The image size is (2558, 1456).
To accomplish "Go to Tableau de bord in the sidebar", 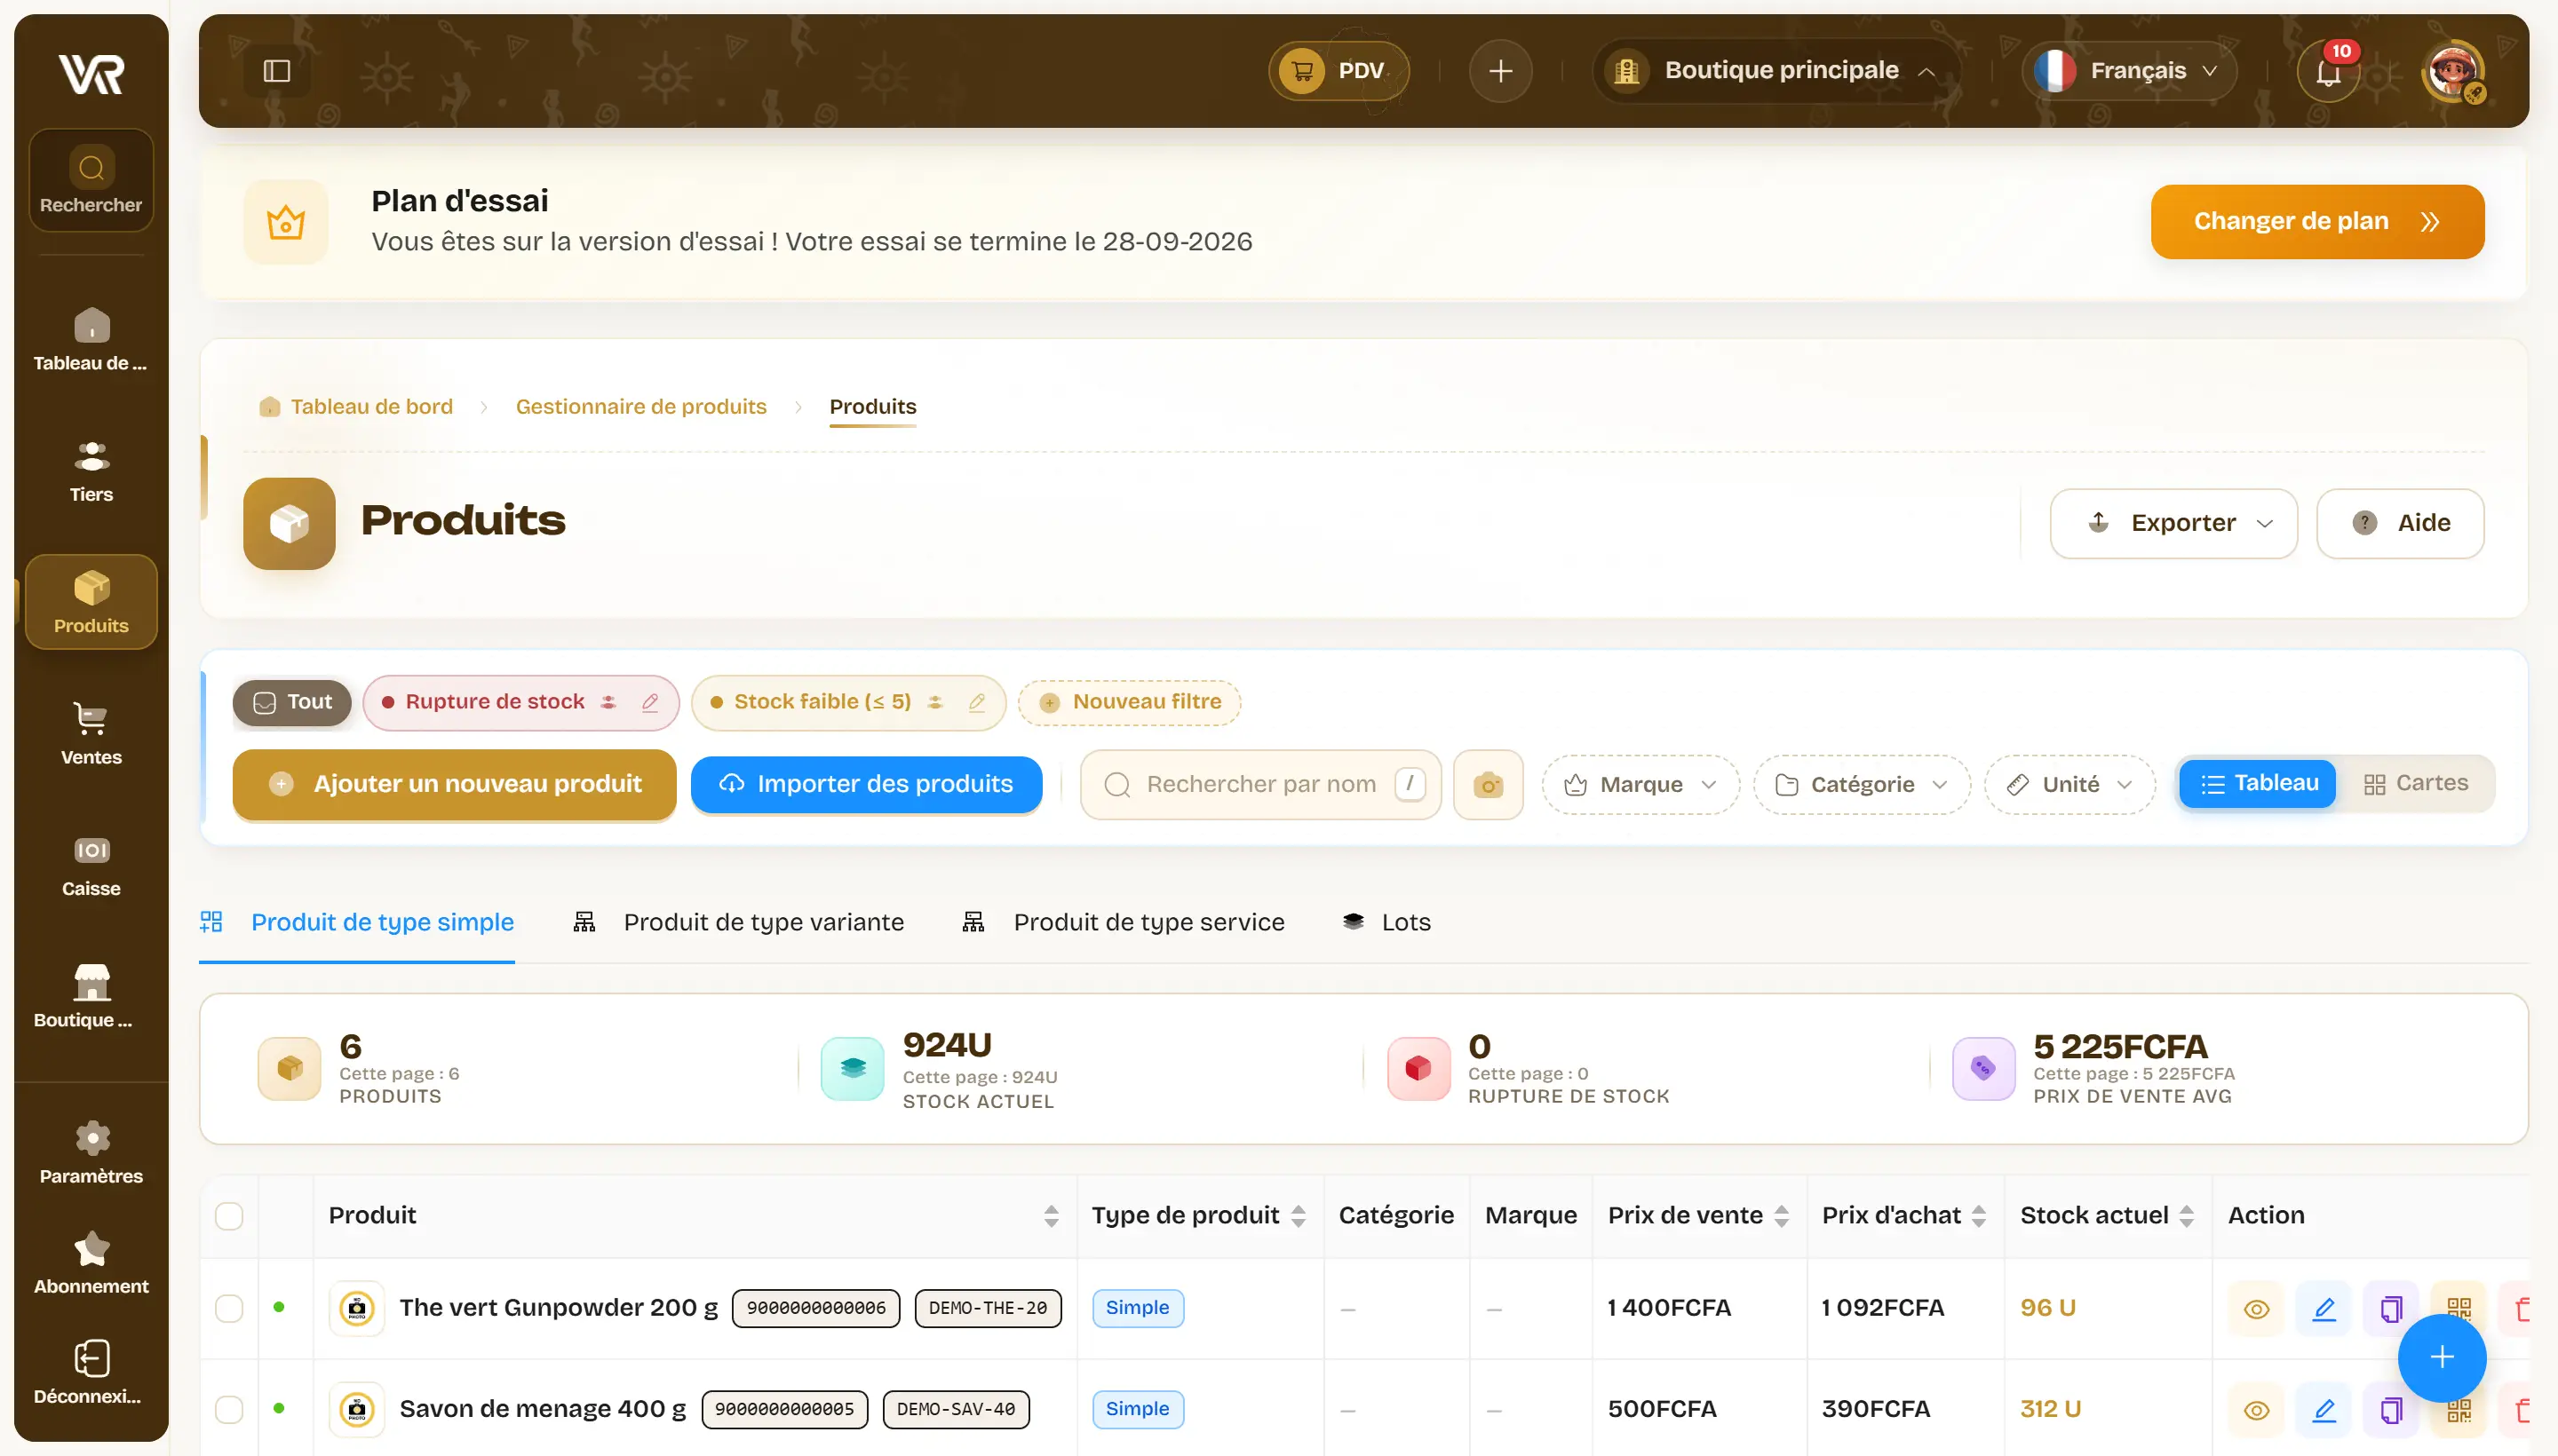I will [x=91, y=340].
